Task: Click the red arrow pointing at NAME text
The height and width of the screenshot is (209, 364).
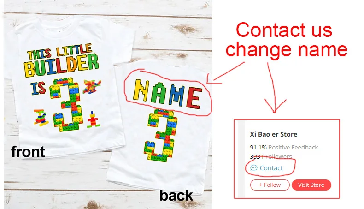Action: point(226,72)
